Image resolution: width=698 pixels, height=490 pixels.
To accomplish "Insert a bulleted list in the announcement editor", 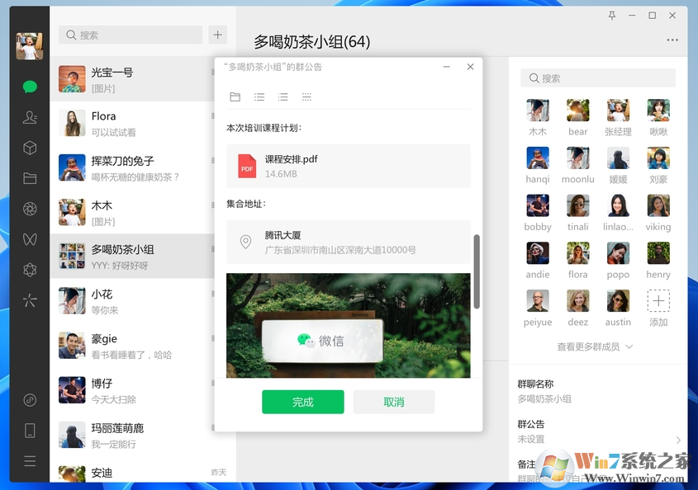I will (259, 97).
